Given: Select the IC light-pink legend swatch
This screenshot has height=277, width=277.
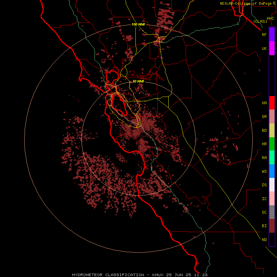Looking at the screenshot, I should [272, 199].
